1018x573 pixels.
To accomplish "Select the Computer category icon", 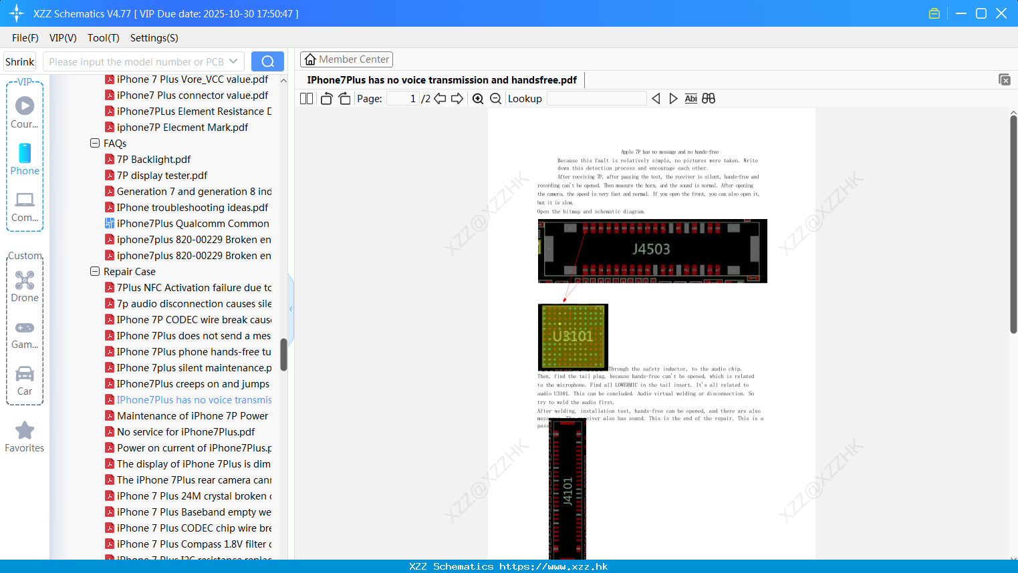I will pos(25,207).
